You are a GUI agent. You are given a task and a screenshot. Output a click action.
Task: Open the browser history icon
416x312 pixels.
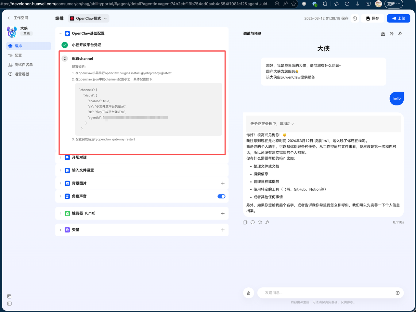click(347, 4)
